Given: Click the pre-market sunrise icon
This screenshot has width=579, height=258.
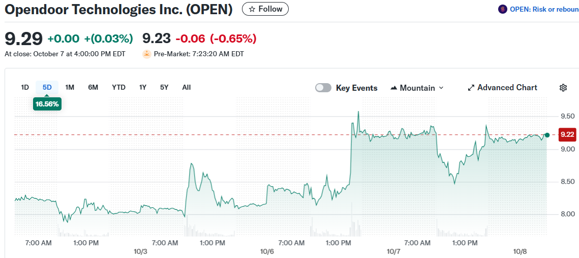Looking at the screenshot, I should click(147, 54).
